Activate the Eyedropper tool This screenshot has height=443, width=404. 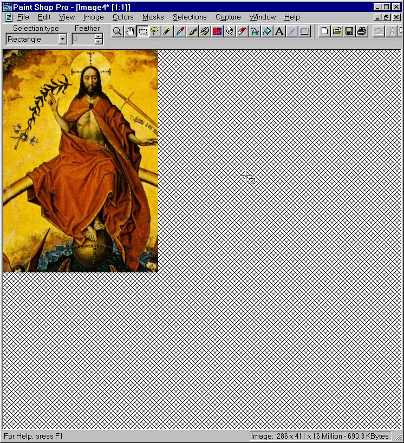[x=180, y=31]
